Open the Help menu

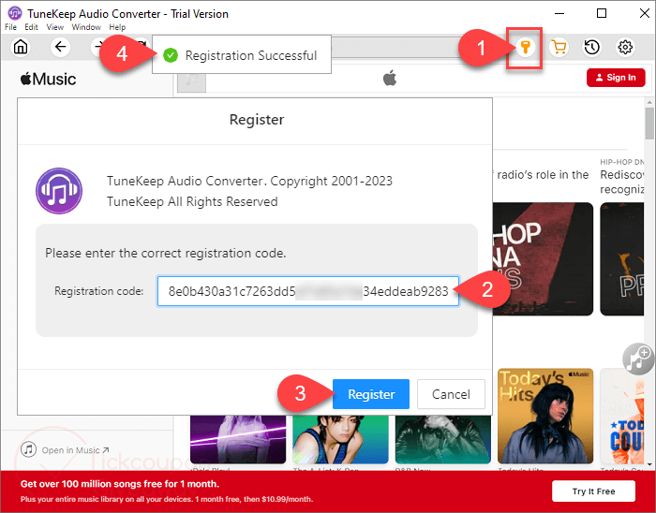(x=117, y=27)
